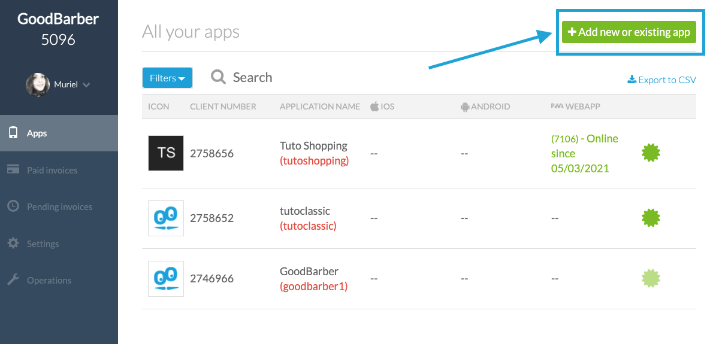Screen dimensions: 716x344
Task: Click Add new or existing app button
Action: click(629, 32)
